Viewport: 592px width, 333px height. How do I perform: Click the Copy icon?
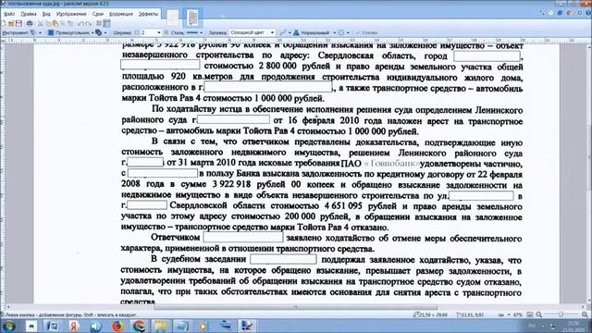click(48, 23)
